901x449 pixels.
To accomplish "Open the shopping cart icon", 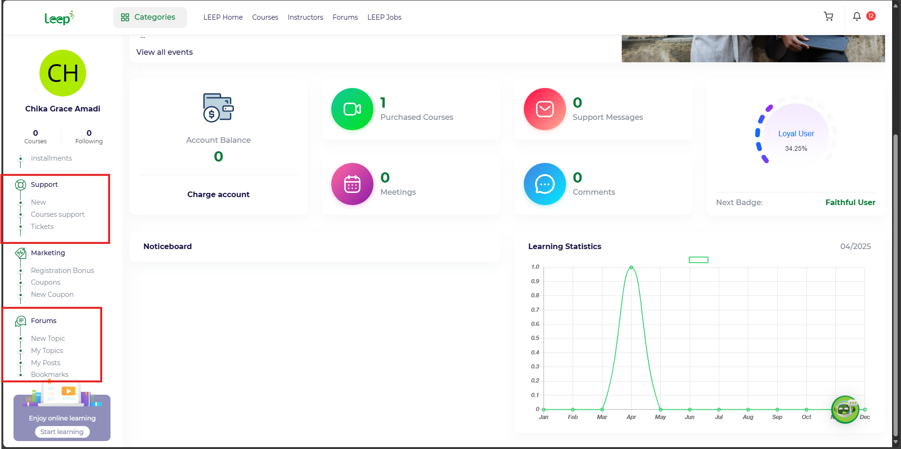I will (x=828, y=16).
